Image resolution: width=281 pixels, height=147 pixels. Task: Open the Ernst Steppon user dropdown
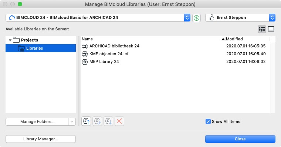pos(240,18)
